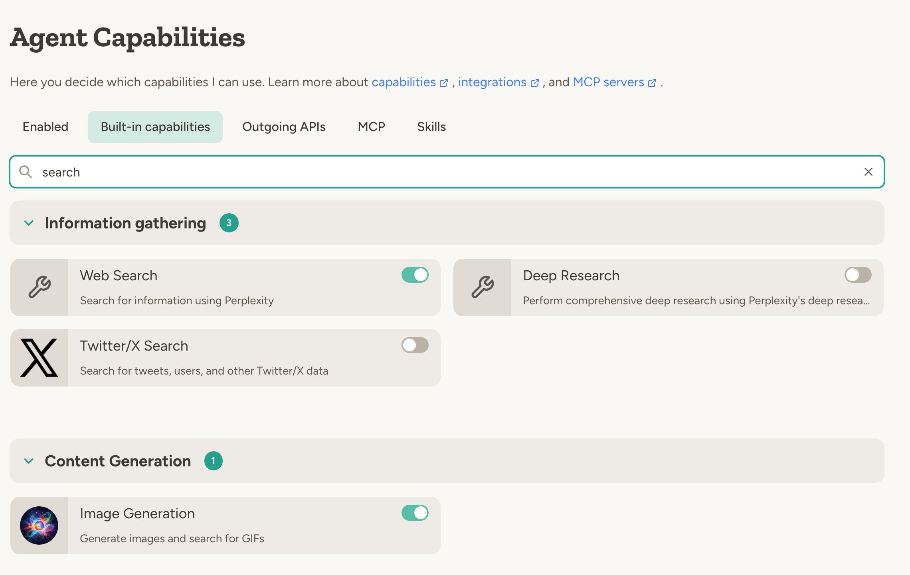Open the Skills tab
Screen dimensions: 910x575
tap(431, 127)
